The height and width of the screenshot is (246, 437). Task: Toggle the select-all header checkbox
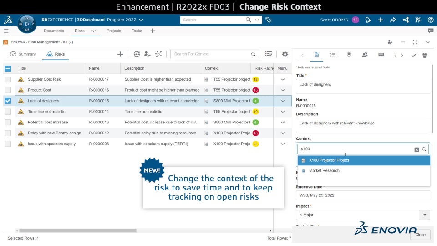click(x=8, y=68)
